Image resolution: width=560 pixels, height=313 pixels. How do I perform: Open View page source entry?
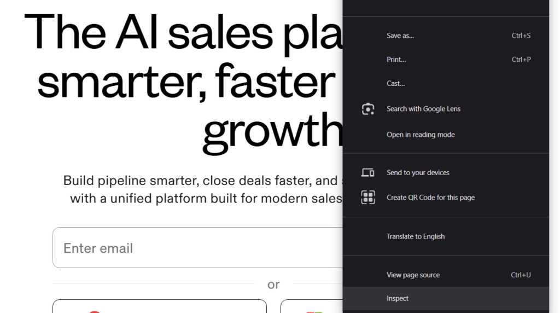[413, 275]
